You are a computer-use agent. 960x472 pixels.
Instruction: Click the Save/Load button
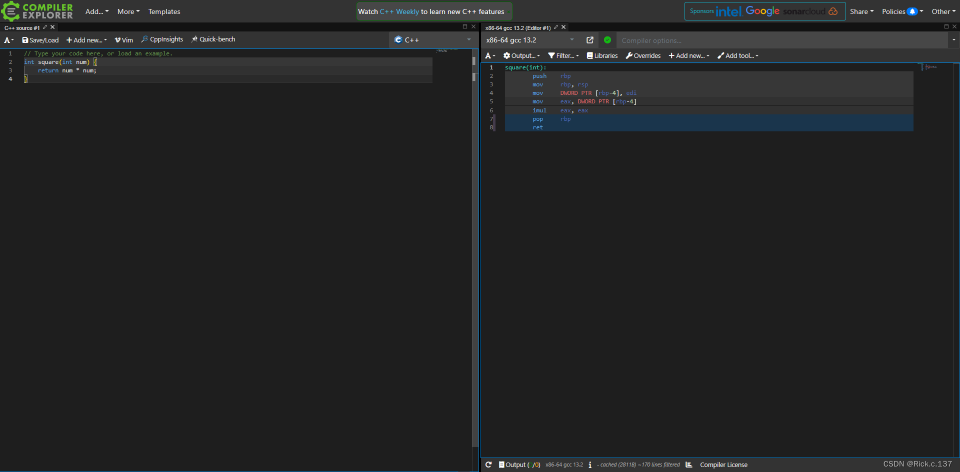(x=40, y=40)
